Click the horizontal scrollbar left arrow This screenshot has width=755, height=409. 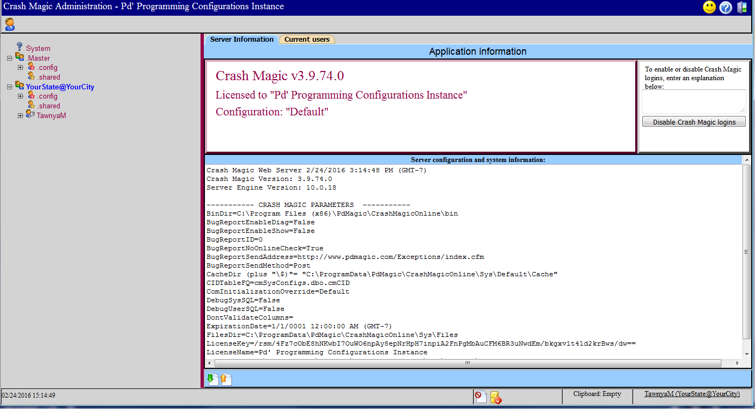[x=210, y=363]
